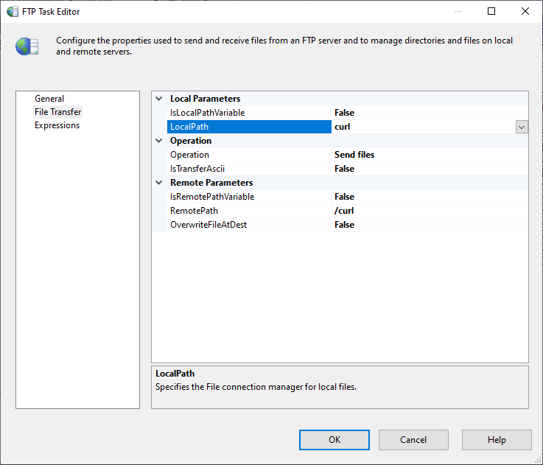The image size is (543, 465).
Task: Maximize the FTP Task Editor window
Action: 491,12
